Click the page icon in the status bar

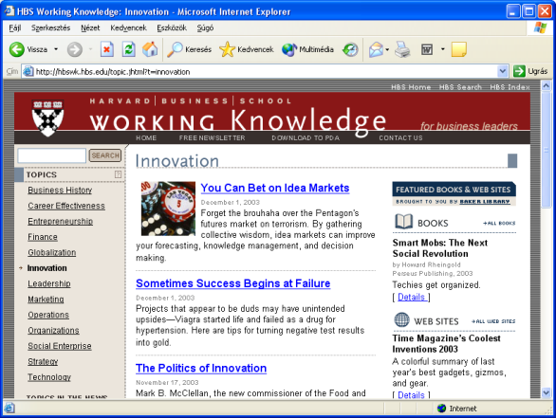9,409
